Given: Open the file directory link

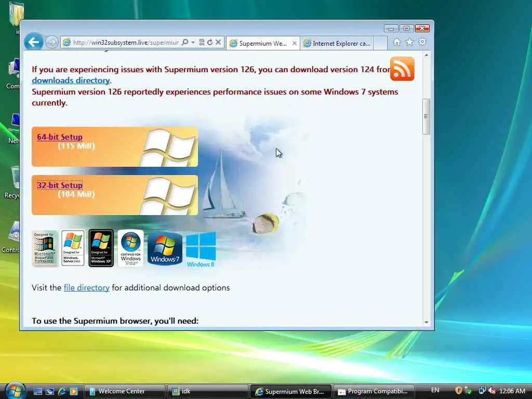Looking at the screenshot, I should coord(87,288).
